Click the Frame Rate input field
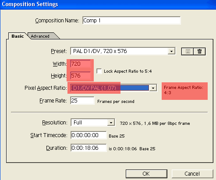Screen dimensions: 216x180 [82, 101]
